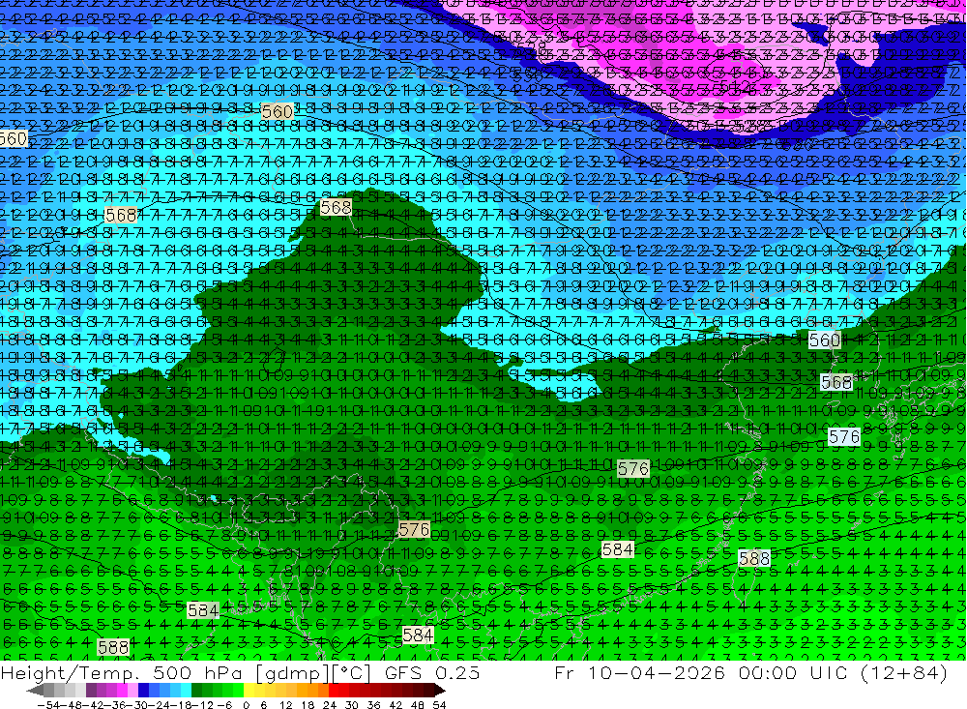Click the dark purple swatch on the colorbar
Viewport: 967px width, 709px height.
[91, 691]
